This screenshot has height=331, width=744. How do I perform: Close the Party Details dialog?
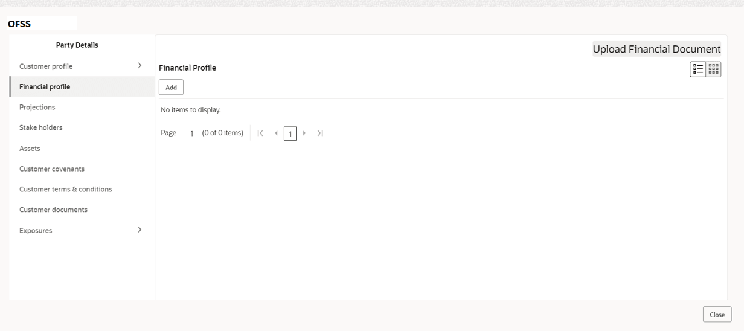point(717,315)
